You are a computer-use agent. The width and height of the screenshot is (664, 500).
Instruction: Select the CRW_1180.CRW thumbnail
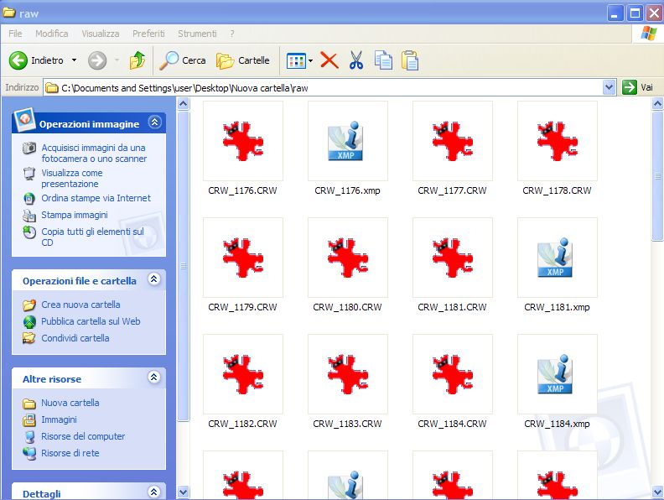[x=348, y=258]
